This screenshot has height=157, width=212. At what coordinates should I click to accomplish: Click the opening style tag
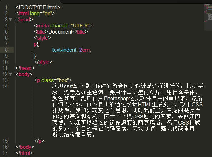(x=42, y=38)
